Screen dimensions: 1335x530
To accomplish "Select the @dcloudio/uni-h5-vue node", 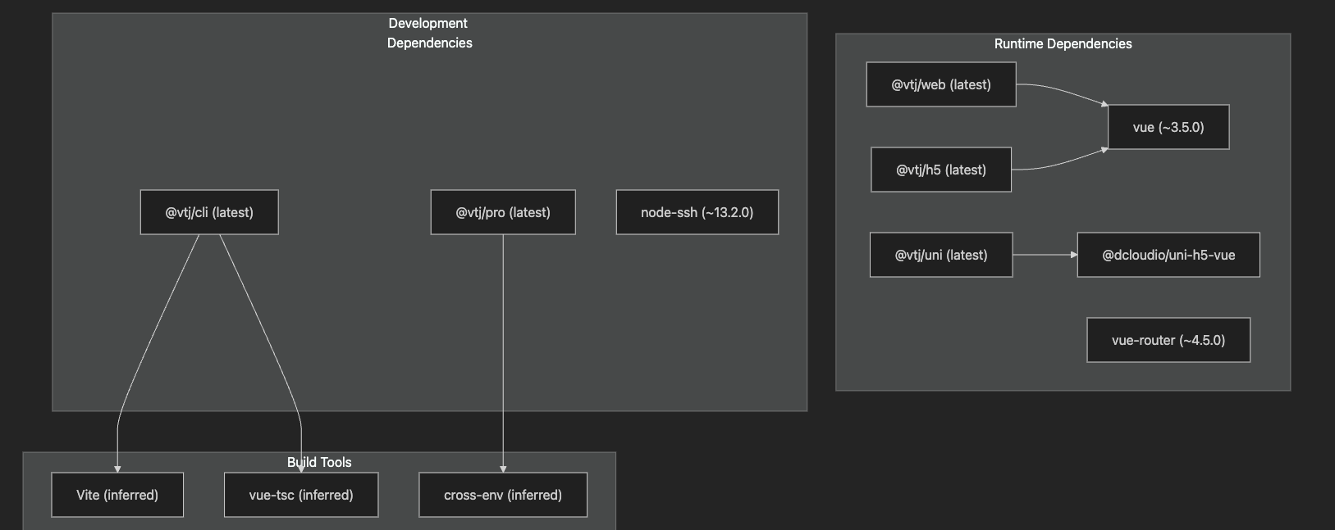I will pos(1168,255).
